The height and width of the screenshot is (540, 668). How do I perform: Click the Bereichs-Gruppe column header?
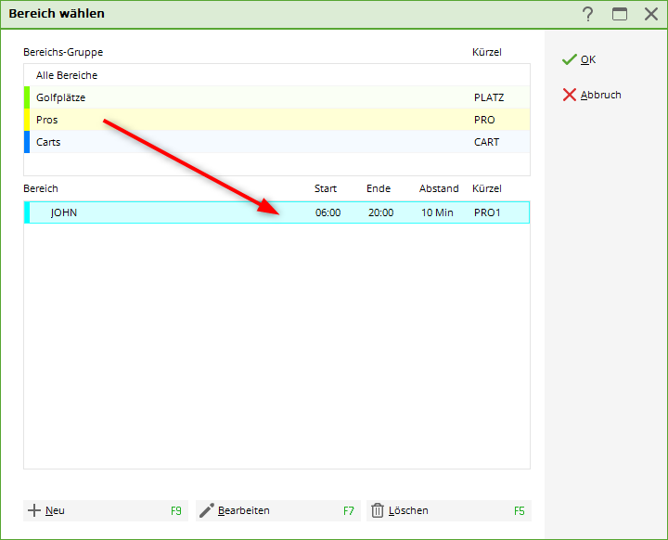63,52
